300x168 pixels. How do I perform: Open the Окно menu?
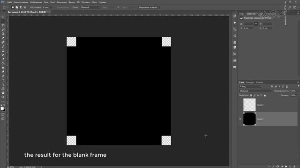[95, 2]
